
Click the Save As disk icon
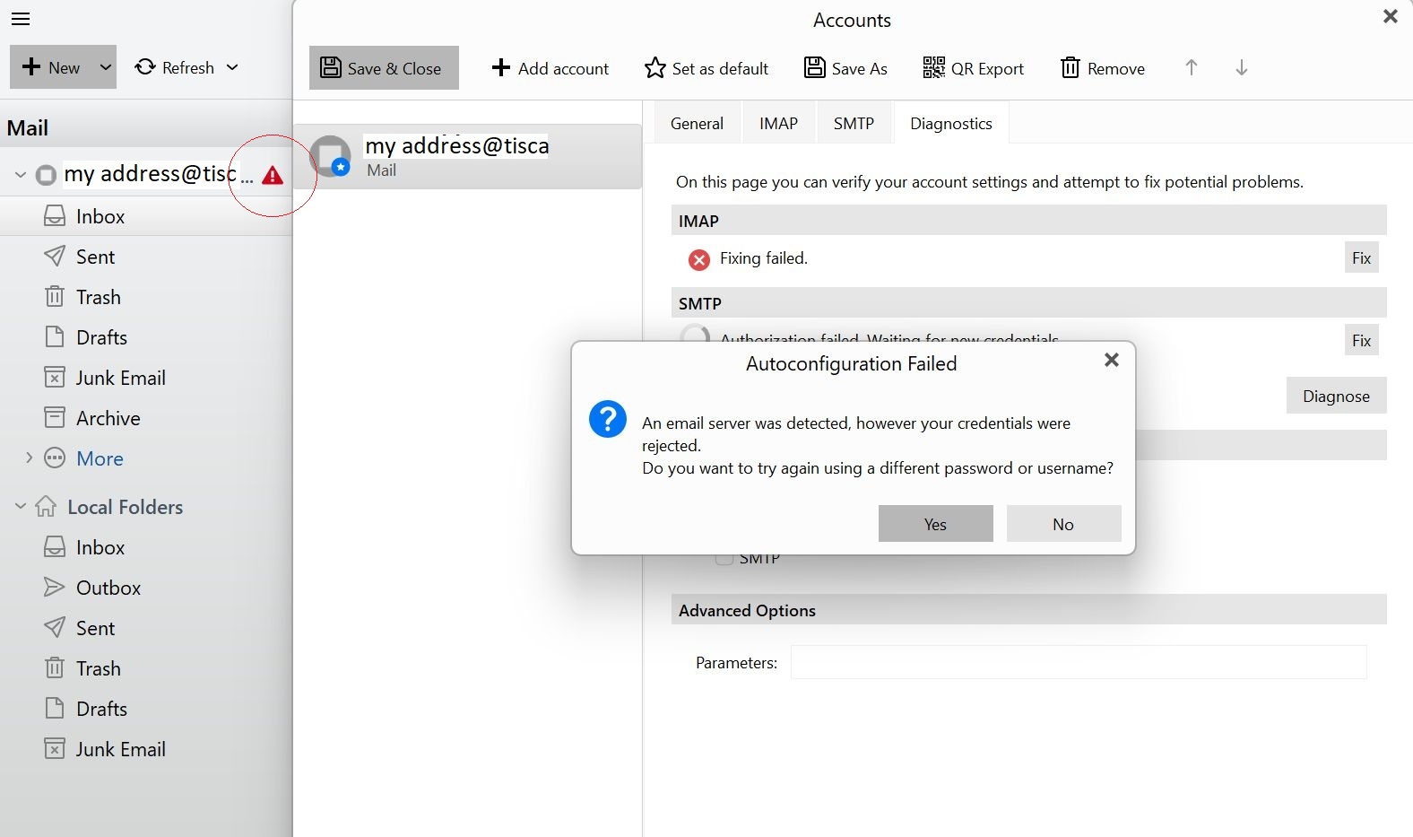click(x=814, y=68)
